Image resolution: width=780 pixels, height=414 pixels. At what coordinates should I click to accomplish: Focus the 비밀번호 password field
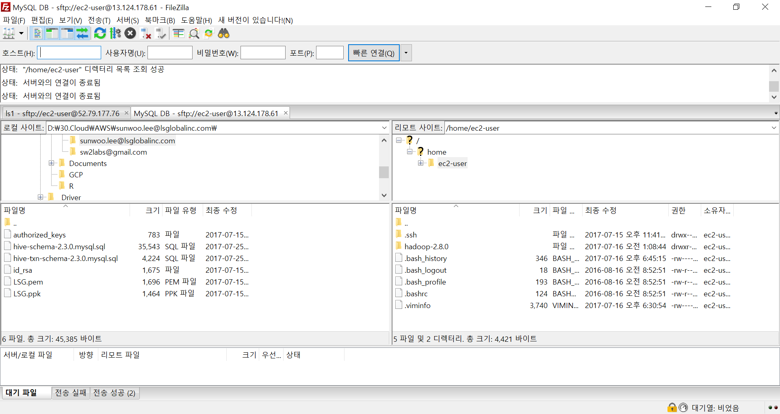263,53
